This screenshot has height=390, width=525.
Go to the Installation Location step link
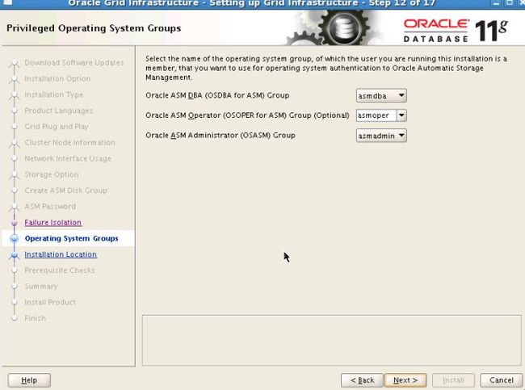(61, 254)
